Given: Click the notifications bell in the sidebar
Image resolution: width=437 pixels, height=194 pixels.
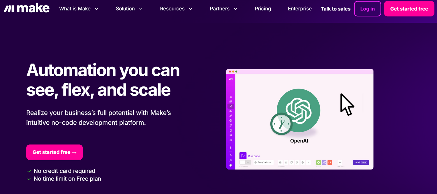Looking at the screenshot, I should click(x=231, y=155).
